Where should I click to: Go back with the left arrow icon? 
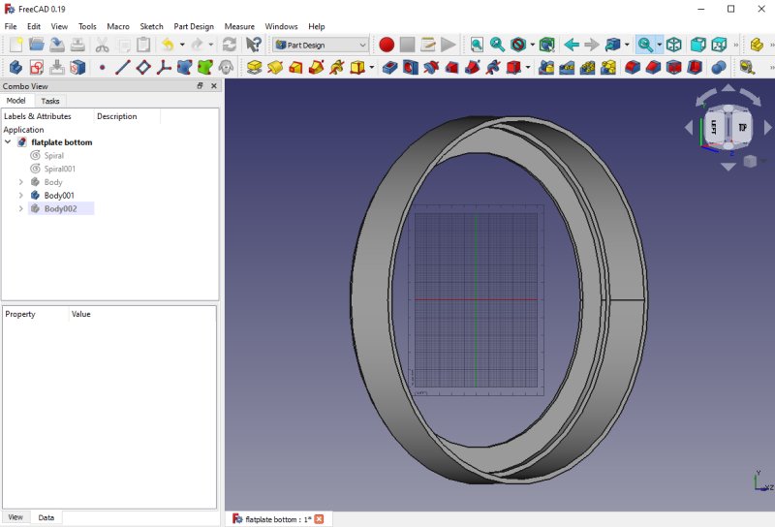(572, 45)
